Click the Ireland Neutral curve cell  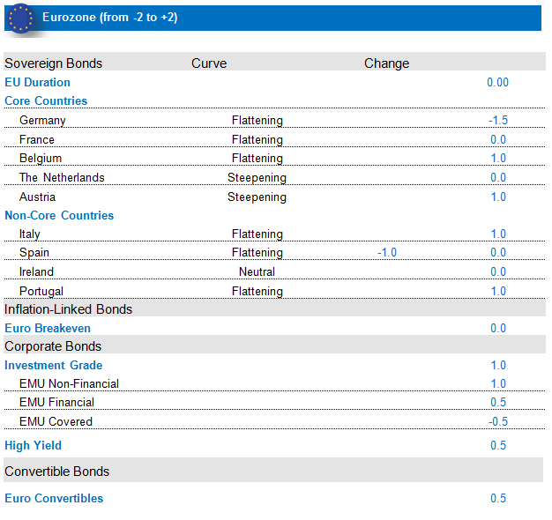pos(257,272)
